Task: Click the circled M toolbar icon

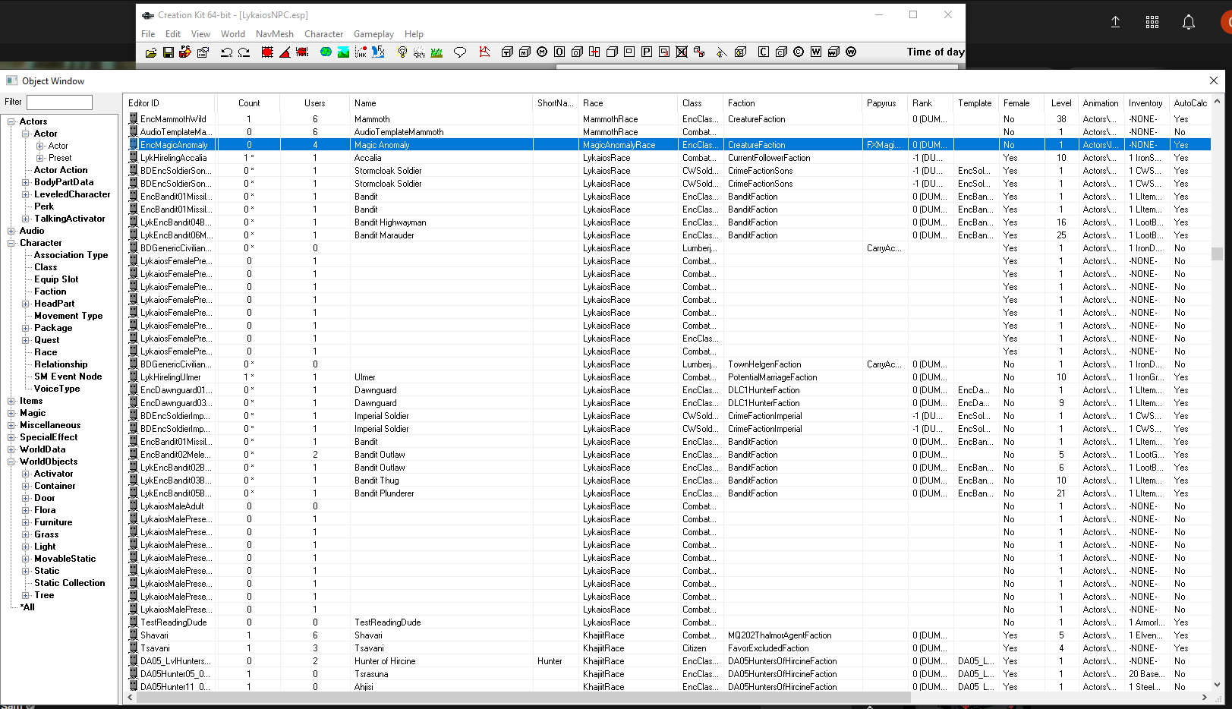Action: pyautogui.click(x=542, y=52)
